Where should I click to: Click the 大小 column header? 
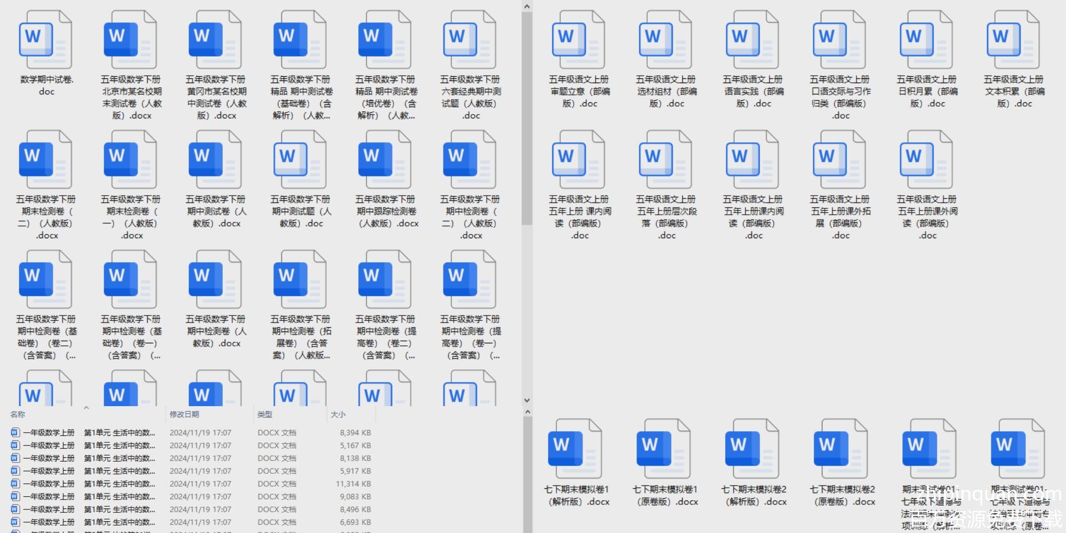point(338,414)
